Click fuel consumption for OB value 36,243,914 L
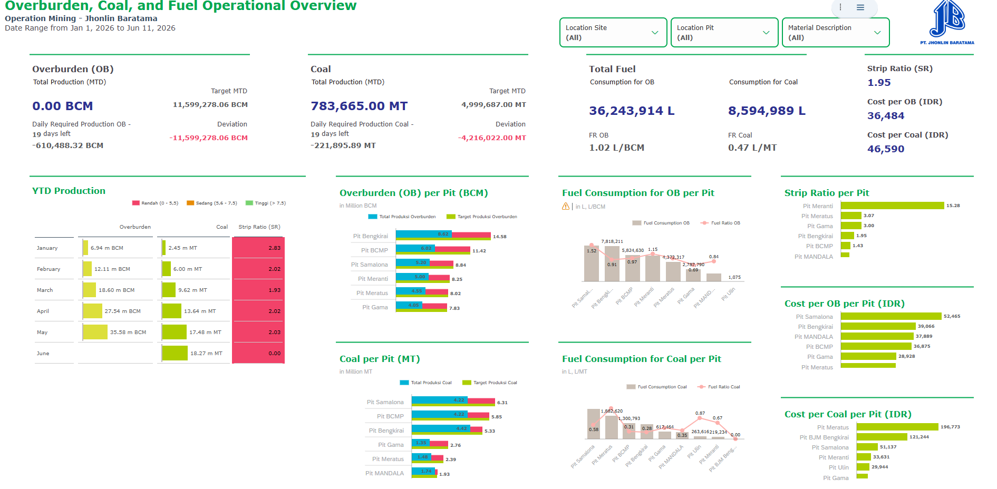This screenshot has height=489, width=997. click(632, 111)
